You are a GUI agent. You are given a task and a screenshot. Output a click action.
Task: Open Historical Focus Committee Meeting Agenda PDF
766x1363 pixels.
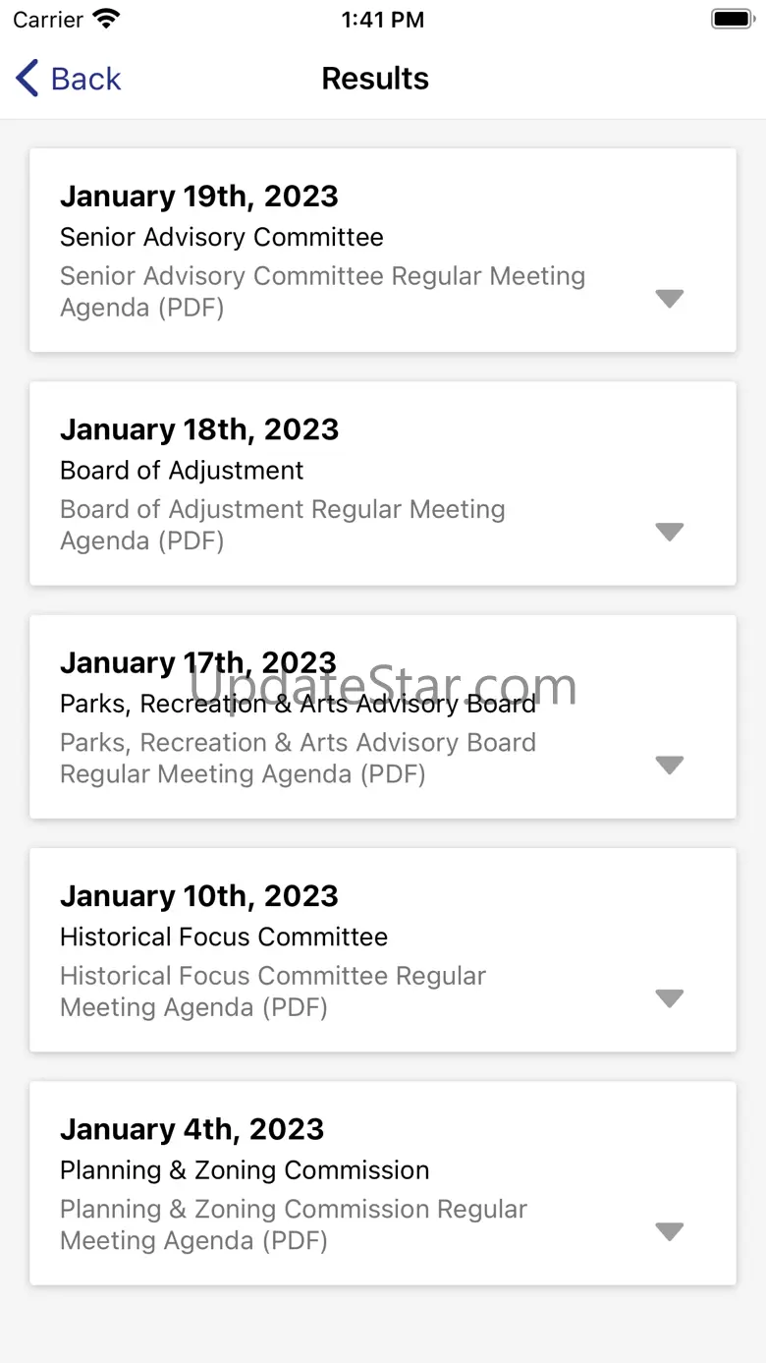click(272, 992)
